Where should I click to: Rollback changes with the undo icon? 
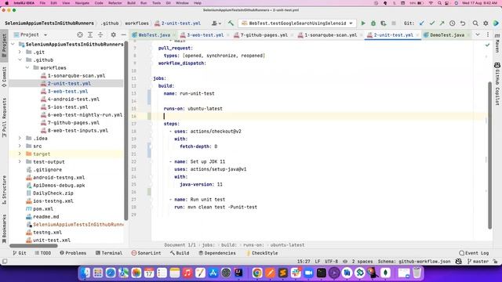point(463,23)
